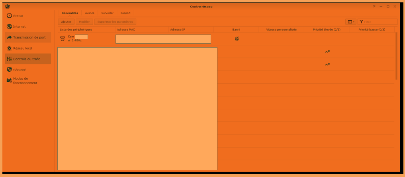Minimize the Centre réseau window
The height and width of the screenshot is (177, 405).
tap(381, 6)
